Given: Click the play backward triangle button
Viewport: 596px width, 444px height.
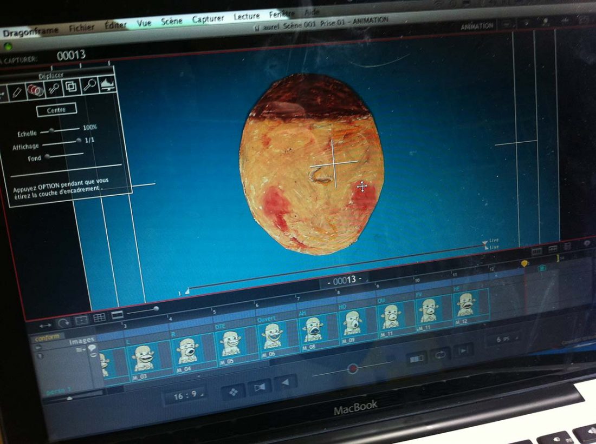Looking at the screenshot, I should tap(286, 382).
